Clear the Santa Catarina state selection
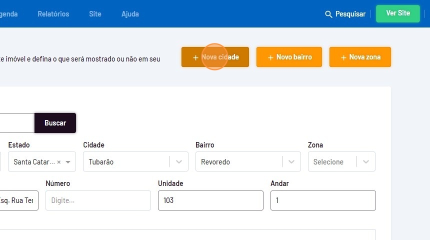The image size is (430, 240). [59, 162]
